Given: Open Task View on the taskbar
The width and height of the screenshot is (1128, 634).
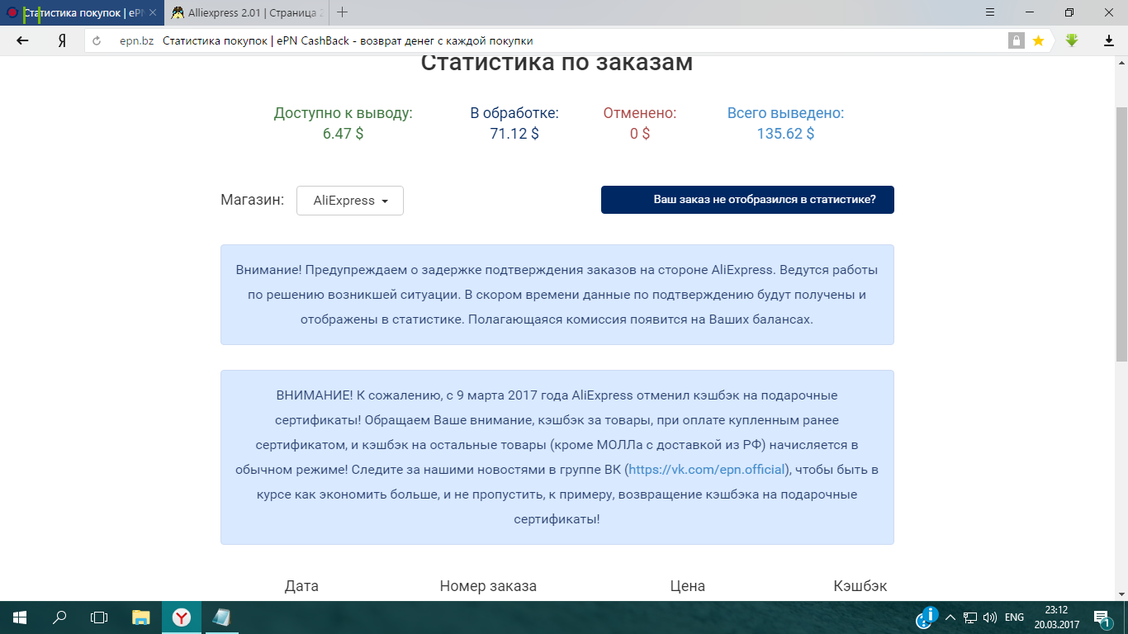Looking at the screenshot, I should [x=99, y=617].
